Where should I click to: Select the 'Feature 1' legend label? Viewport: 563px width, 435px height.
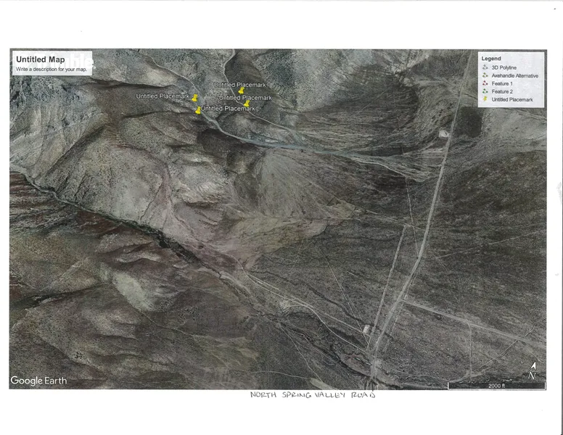click(502, 83)
